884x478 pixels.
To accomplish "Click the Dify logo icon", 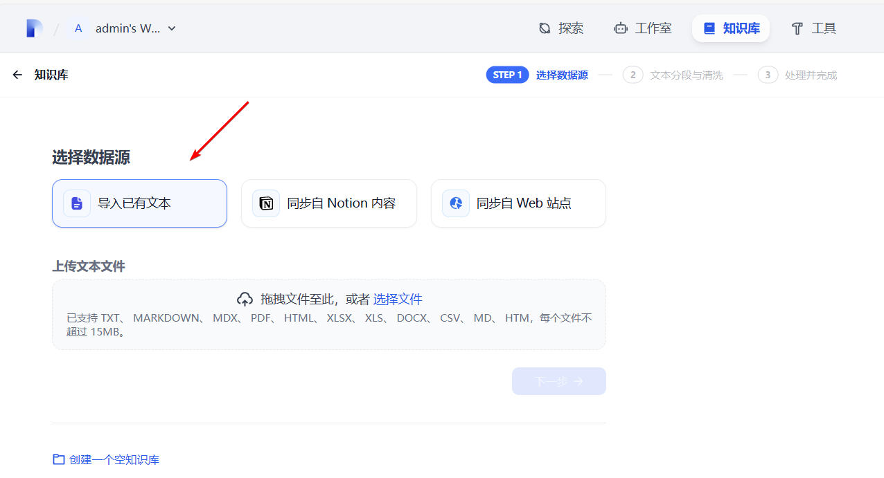I will (x=35, y=28).
